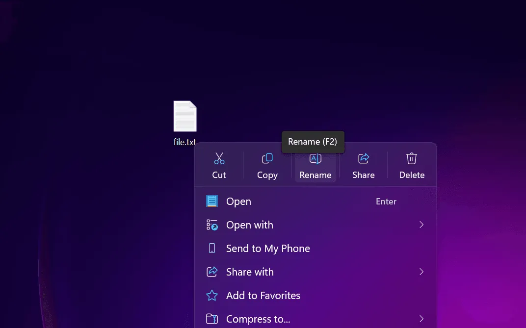Click the Cut scissors icon
526x328 pixels.
point(219,158)
